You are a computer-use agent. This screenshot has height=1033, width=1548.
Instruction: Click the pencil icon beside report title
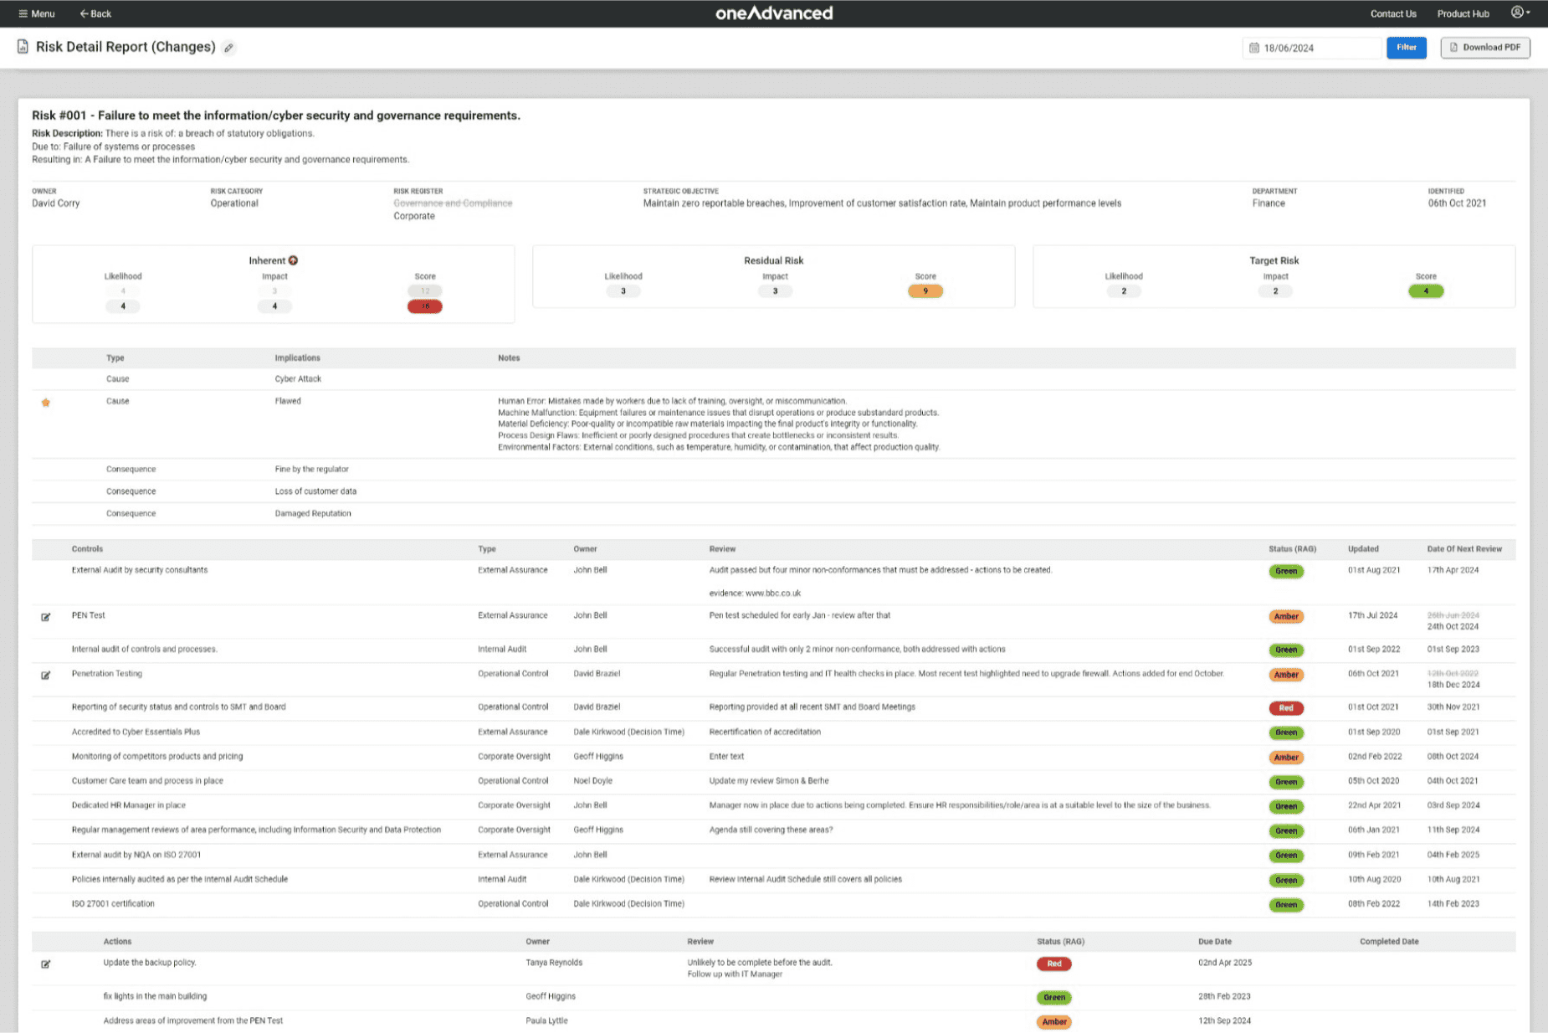coord(228,48)
